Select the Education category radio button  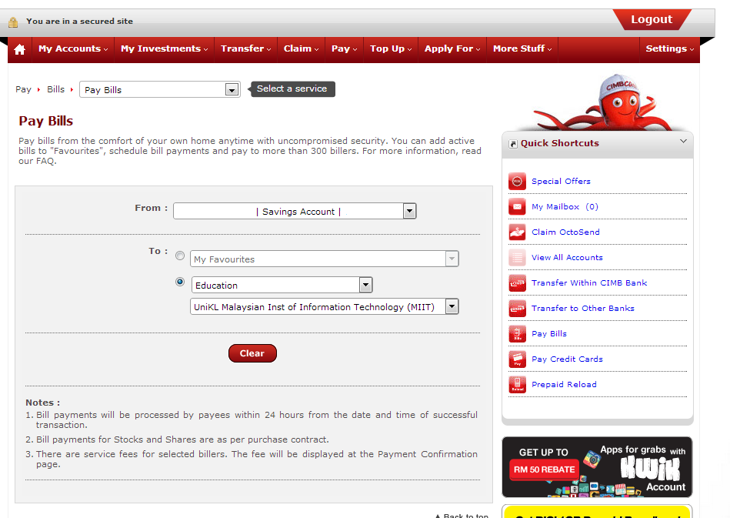[180, 282]
